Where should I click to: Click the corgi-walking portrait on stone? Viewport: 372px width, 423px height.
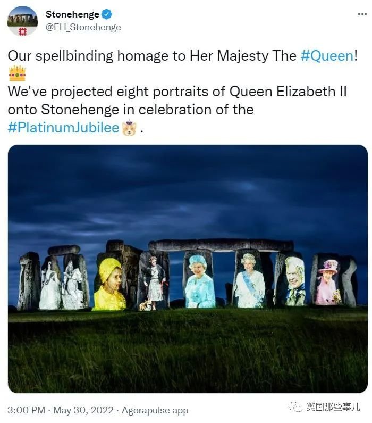coord(154,283)
